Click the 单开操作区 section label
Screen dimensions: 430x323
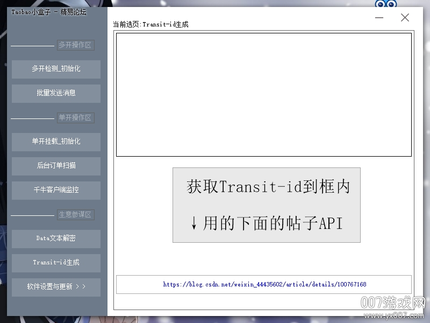click(75, 118)
